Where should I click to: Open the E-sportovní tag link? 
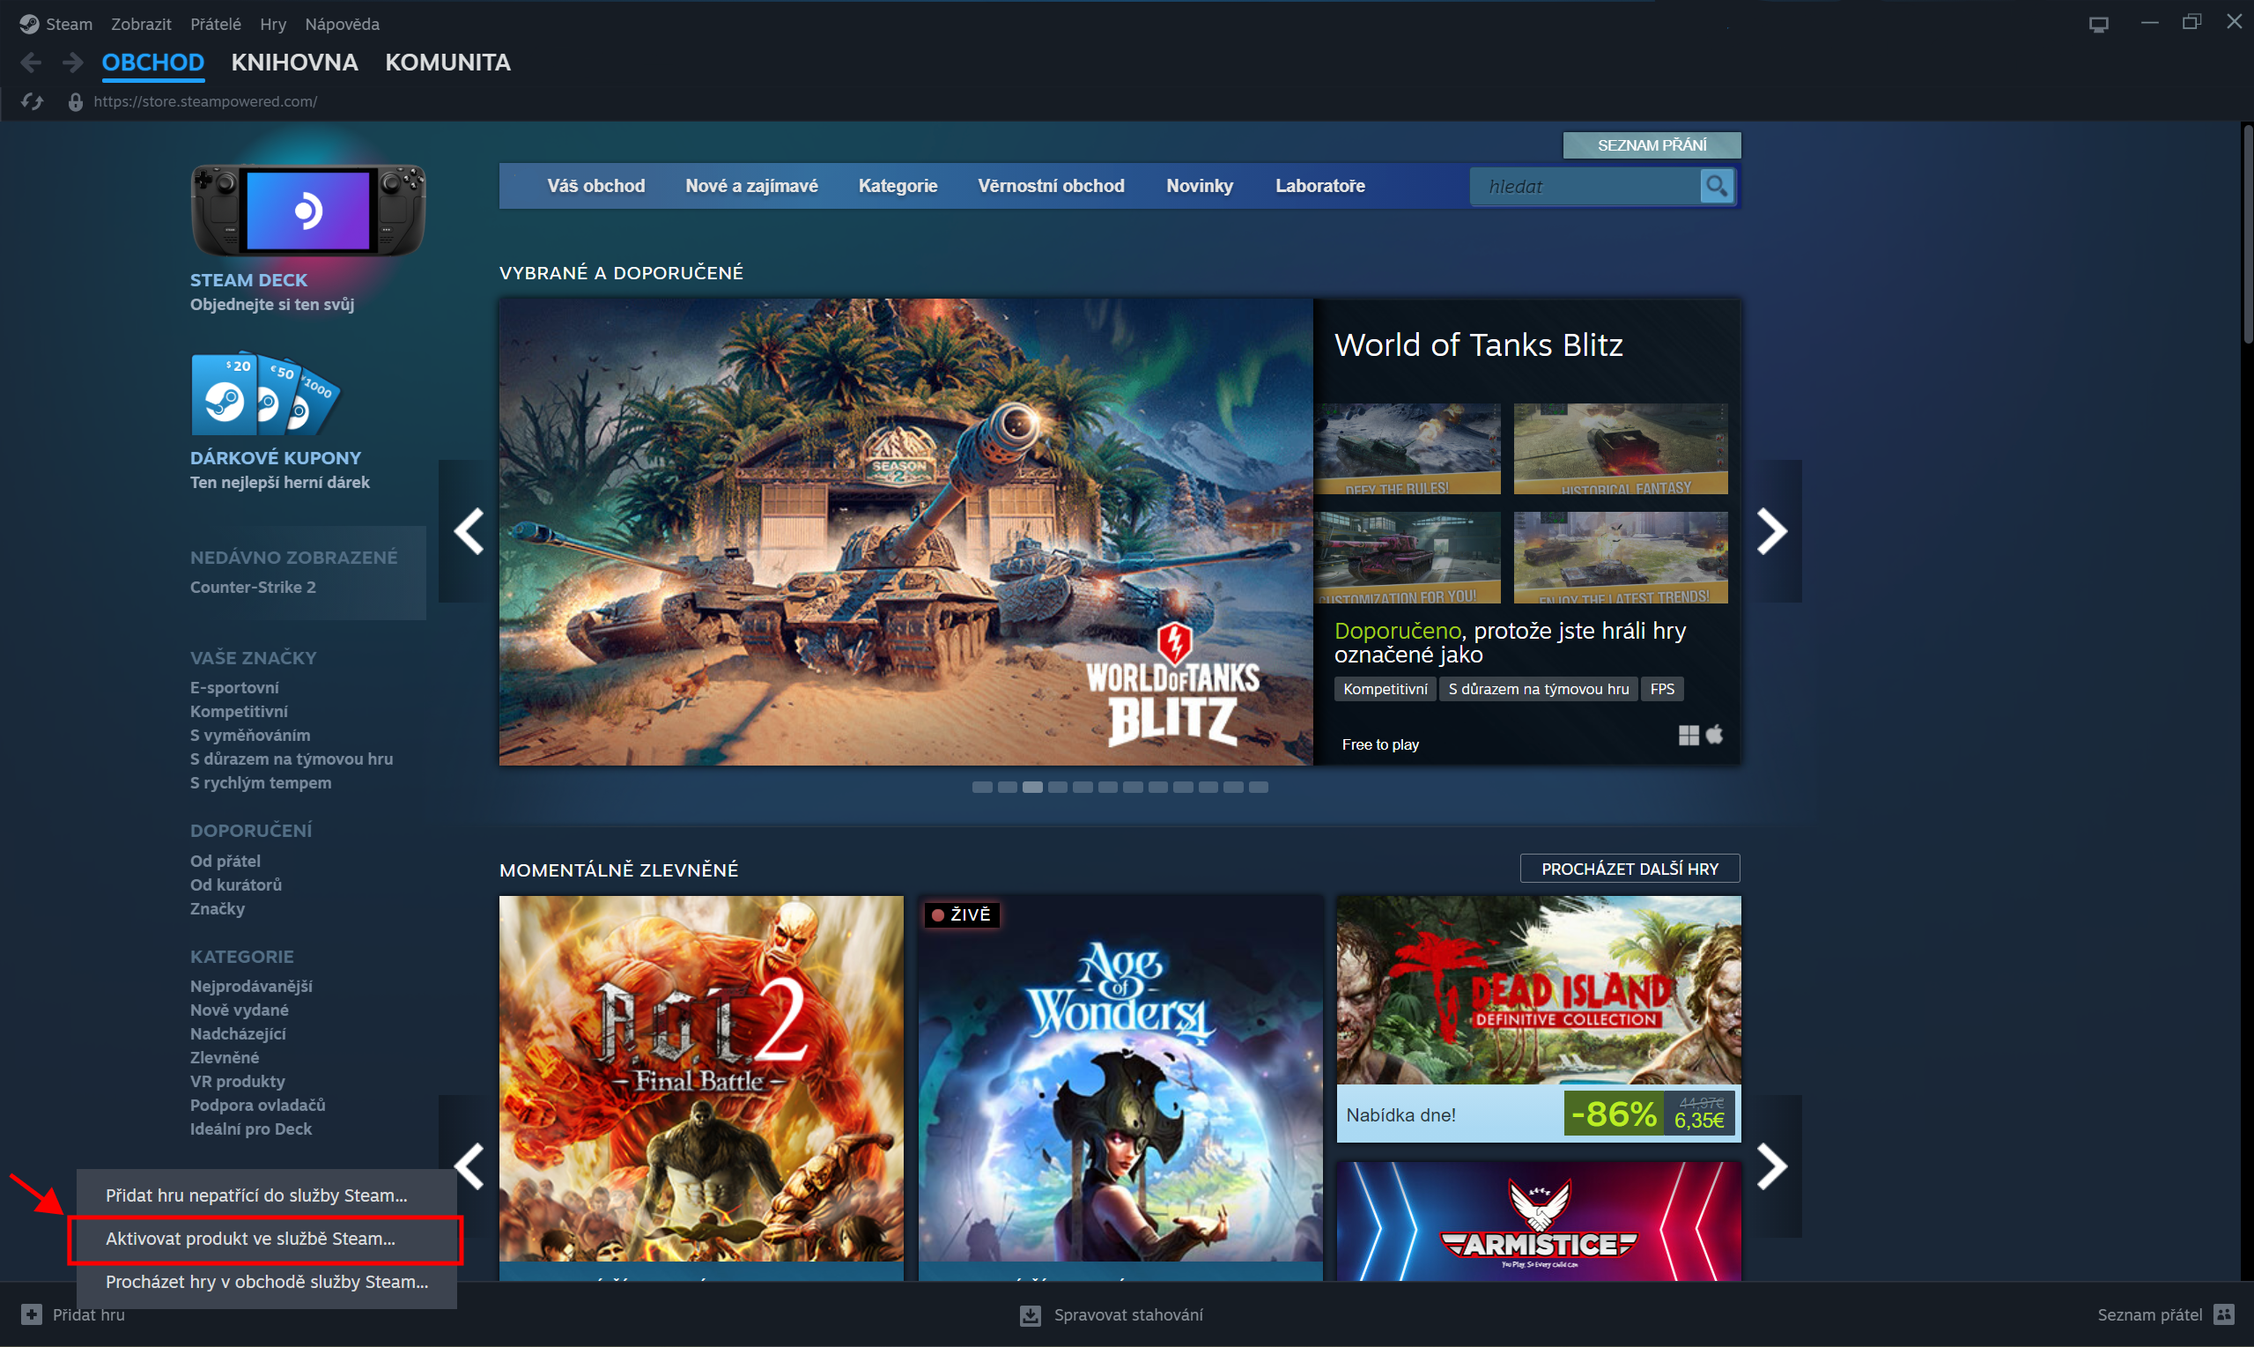coord(234,688)
